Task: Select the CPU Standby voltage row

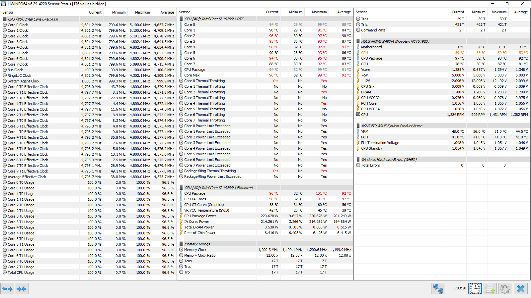Action: (442, 148)
